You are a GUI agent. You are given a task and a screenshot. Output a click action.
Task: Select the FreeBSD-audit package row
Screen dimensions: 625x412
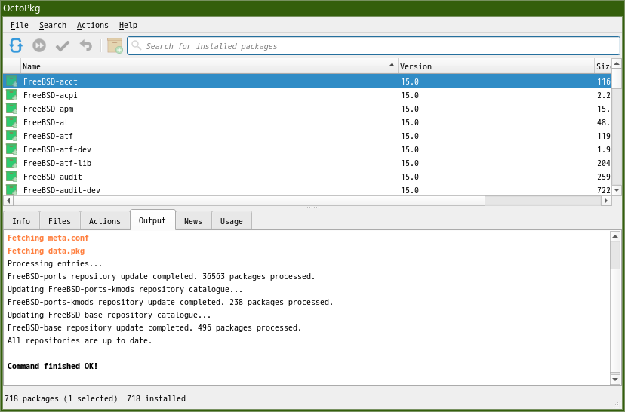tap(307, 176)
